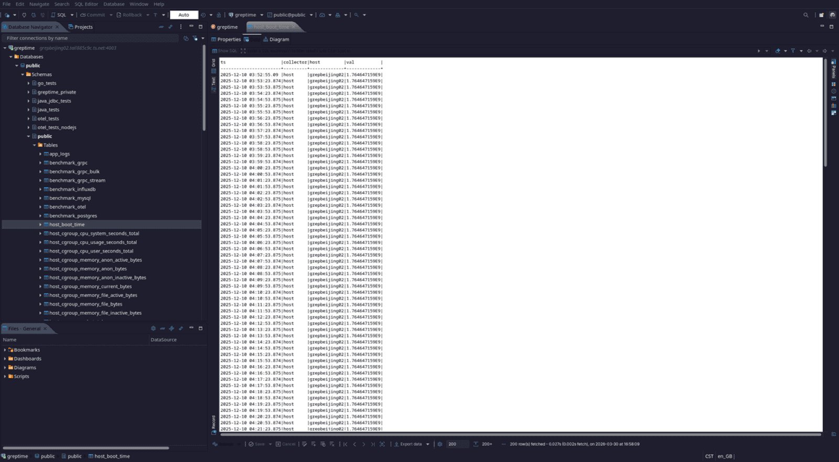Collapse the Tables folder
This screenshot has width=839, height=462.
tap(35, 145)
